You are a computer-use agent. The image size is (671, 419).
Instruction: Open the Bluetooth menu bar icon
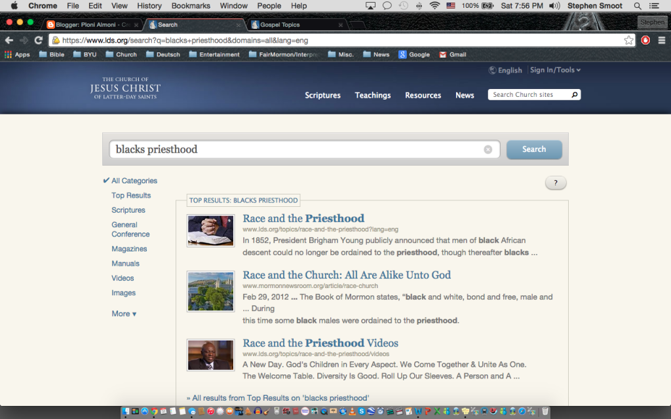[419, 6]
